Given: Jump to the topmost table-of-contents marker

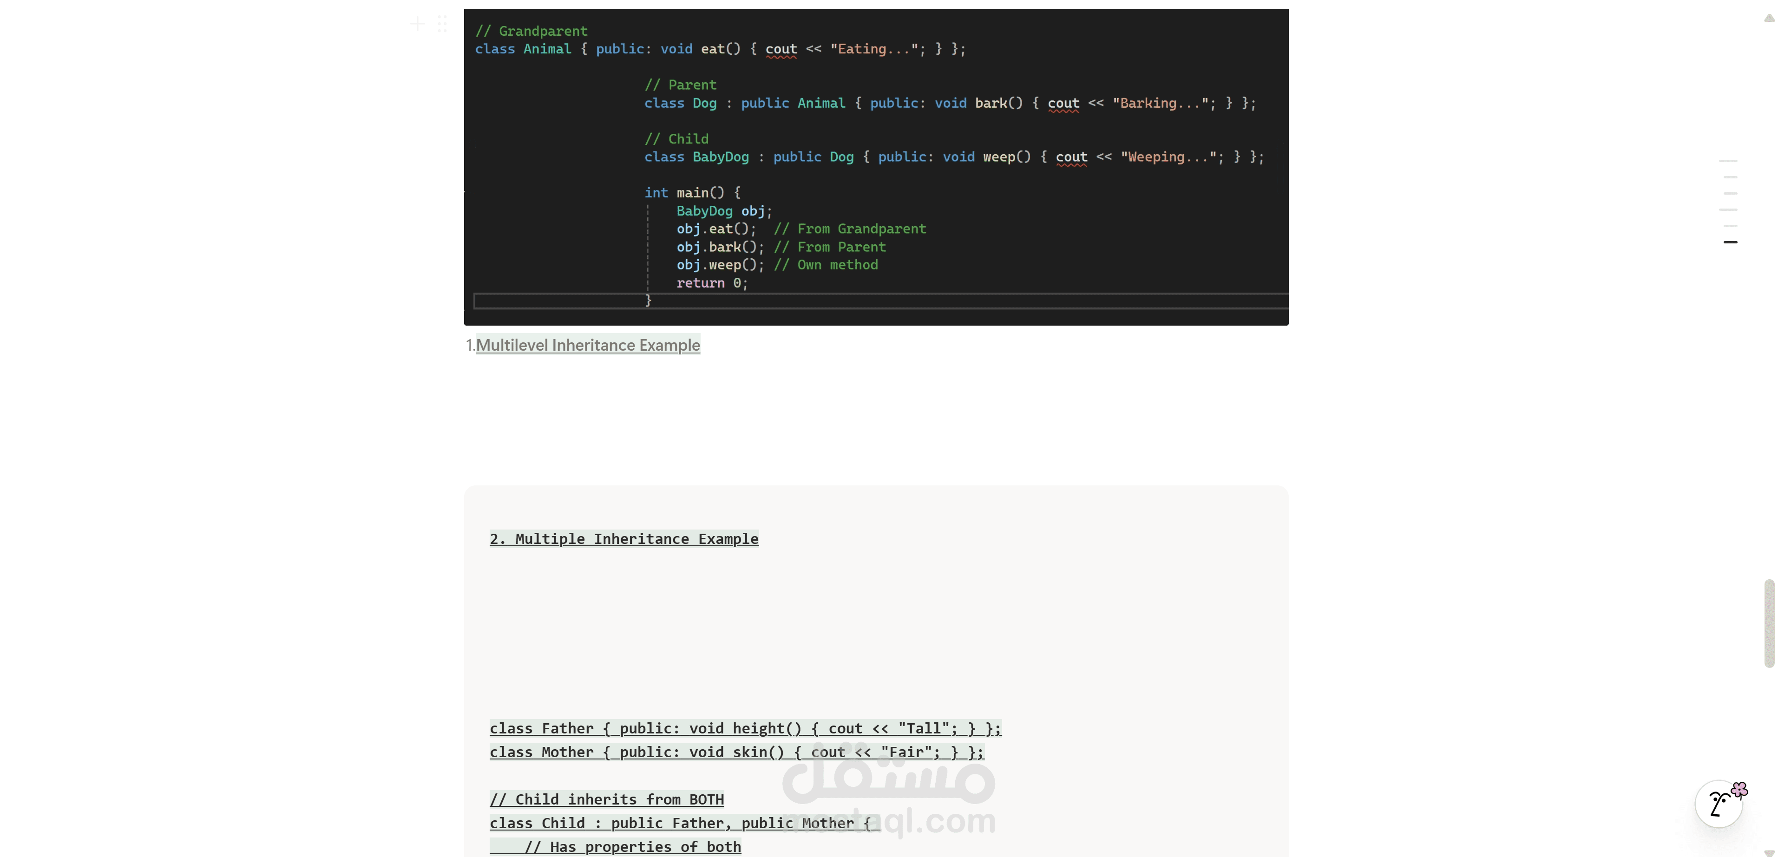Looking at the screenshot, I should (1728, 161).
